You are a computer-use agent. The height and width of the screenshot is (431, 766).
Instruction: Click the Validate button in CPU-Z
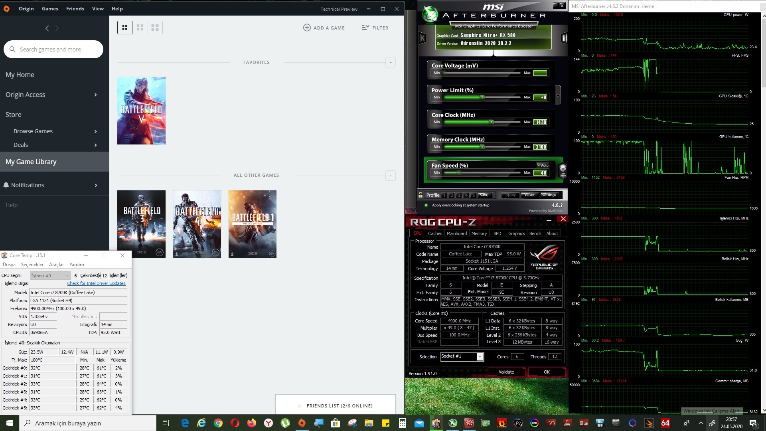coord(506,372)
